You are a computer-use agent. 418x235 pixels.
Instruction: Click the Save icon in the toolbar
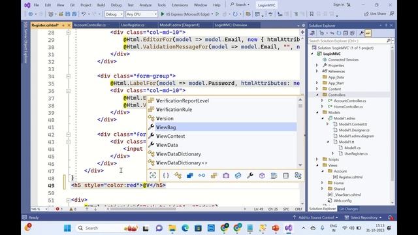coord(68,14)
